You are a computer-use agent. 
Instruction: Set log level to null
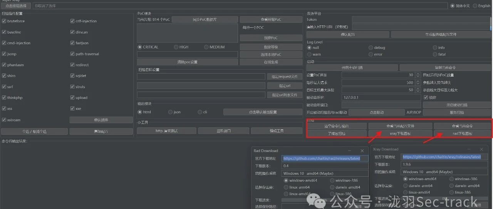309,48
